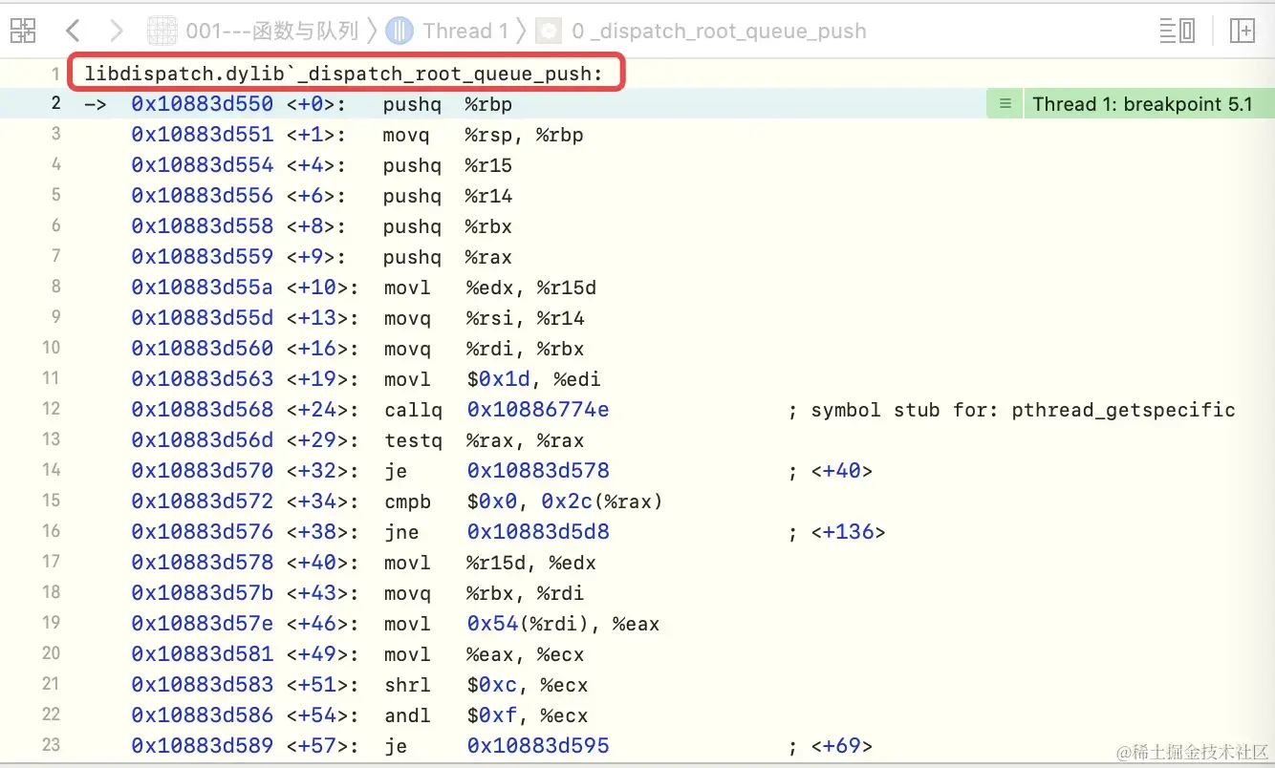
Task: Click the libdispatch.dylib`_dispatch_root_queue_push: header text
Action: click(344, 74)
